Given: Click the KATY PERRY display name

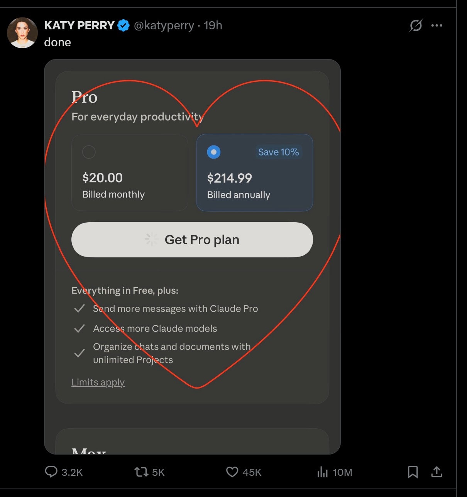Looking at the screenshot, I should click(79, 25).
